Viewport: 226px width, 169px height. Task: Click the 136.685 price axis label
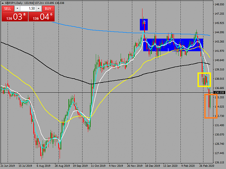(219, 88)
